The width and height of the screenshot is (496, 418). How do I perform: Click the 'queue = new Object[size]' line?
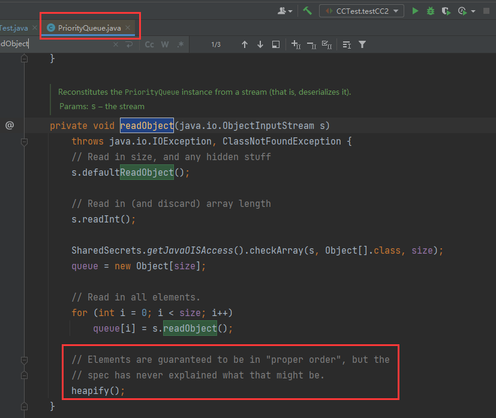pos(139,266)
